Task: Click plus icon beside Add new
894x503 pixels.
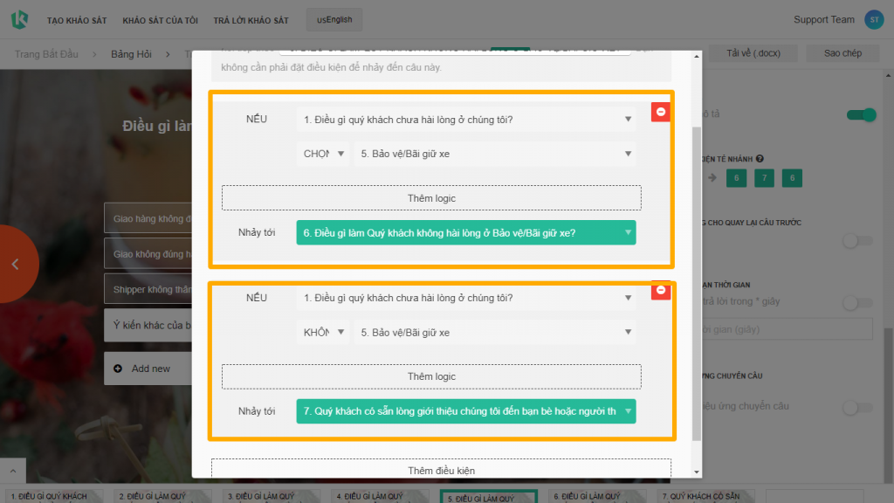Action: (x=118, y=369)
